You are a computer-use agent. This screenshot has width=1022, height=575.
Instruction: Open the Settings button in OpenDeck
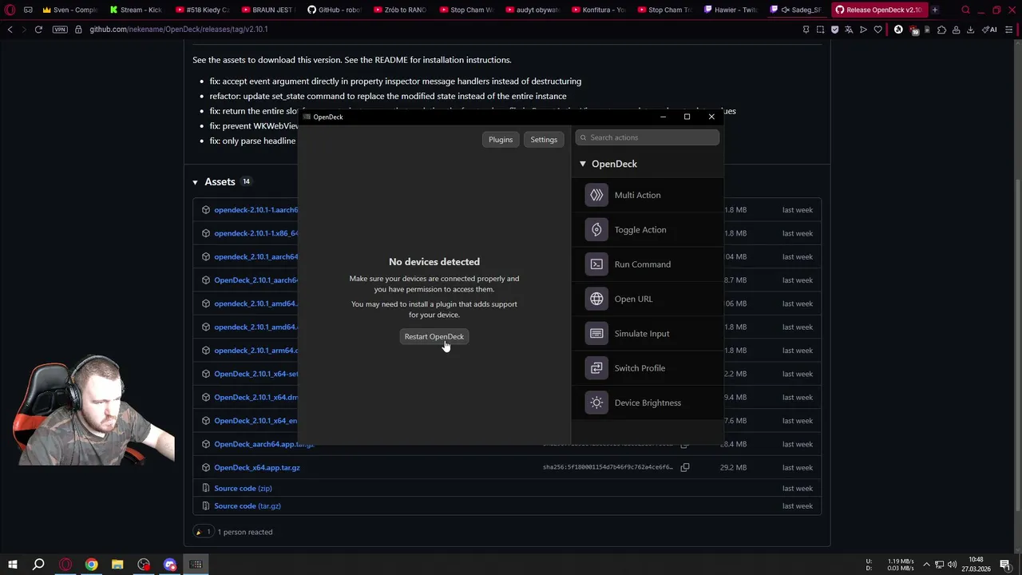pos(544,140)
